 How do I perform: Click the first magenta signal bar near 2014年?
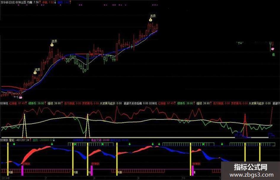(x=22, y=171)
